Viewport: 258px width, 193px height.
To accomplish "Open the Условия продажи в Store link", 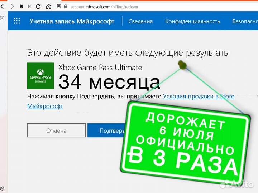I will (x=199, y=96).
